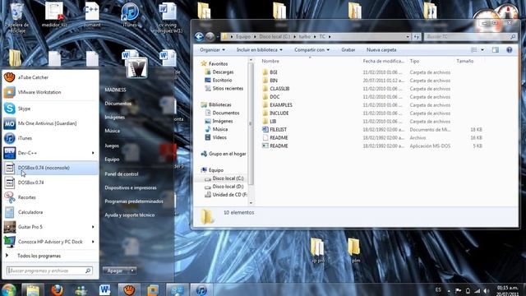
Task: Select the CLASSLIB folder
Action: click(279, 89)
